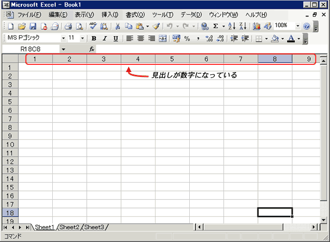Select row header 10
The width and height of the screenshot is (330, 242).
[x=9, y=145]
